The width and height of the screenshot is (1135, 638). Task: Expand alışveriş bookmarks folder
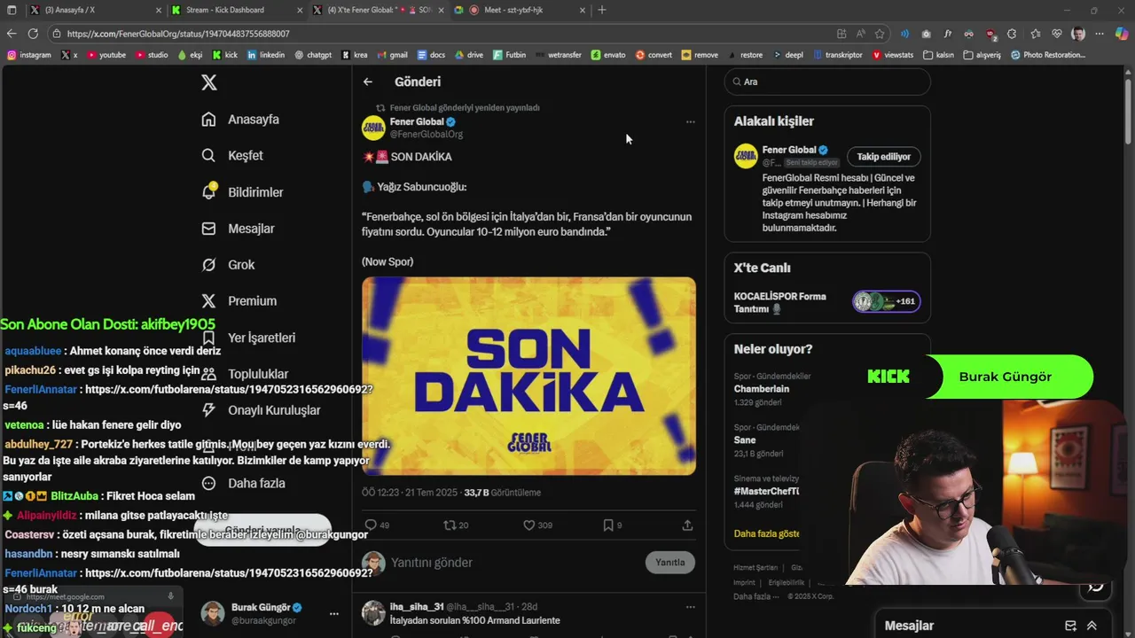point(982,55)
